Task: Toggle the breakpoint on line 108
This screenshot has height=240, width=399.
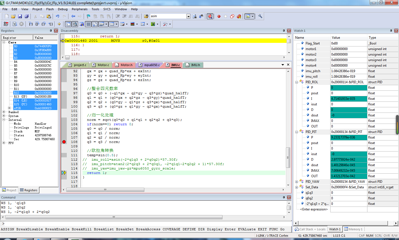Action: [64, 142]
